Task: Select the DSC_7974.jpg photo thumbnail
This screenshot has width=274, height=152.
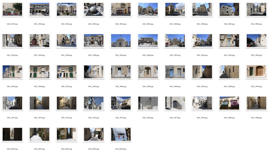Action: [x=94, y=103]
